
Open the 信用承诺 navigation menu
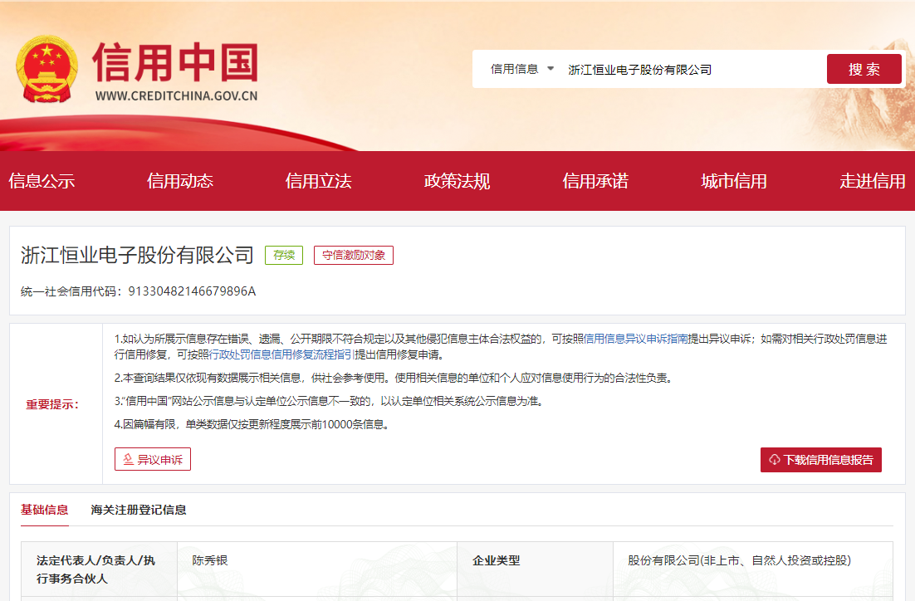click(595, 181)
